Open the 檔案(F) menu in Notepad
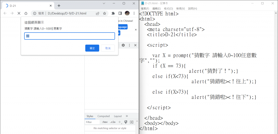Viewport: 278px width, 134px height. coord(145,8)
